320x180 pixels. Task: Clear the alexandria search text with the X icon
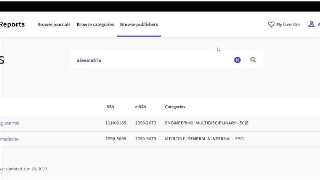tap(238, 60)
